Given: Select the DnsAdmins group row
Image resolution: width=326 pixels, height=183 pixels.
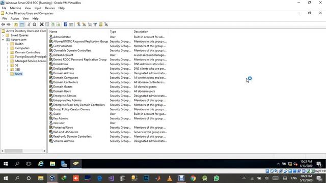Looking at the screenshot, I should click(61, 64).
